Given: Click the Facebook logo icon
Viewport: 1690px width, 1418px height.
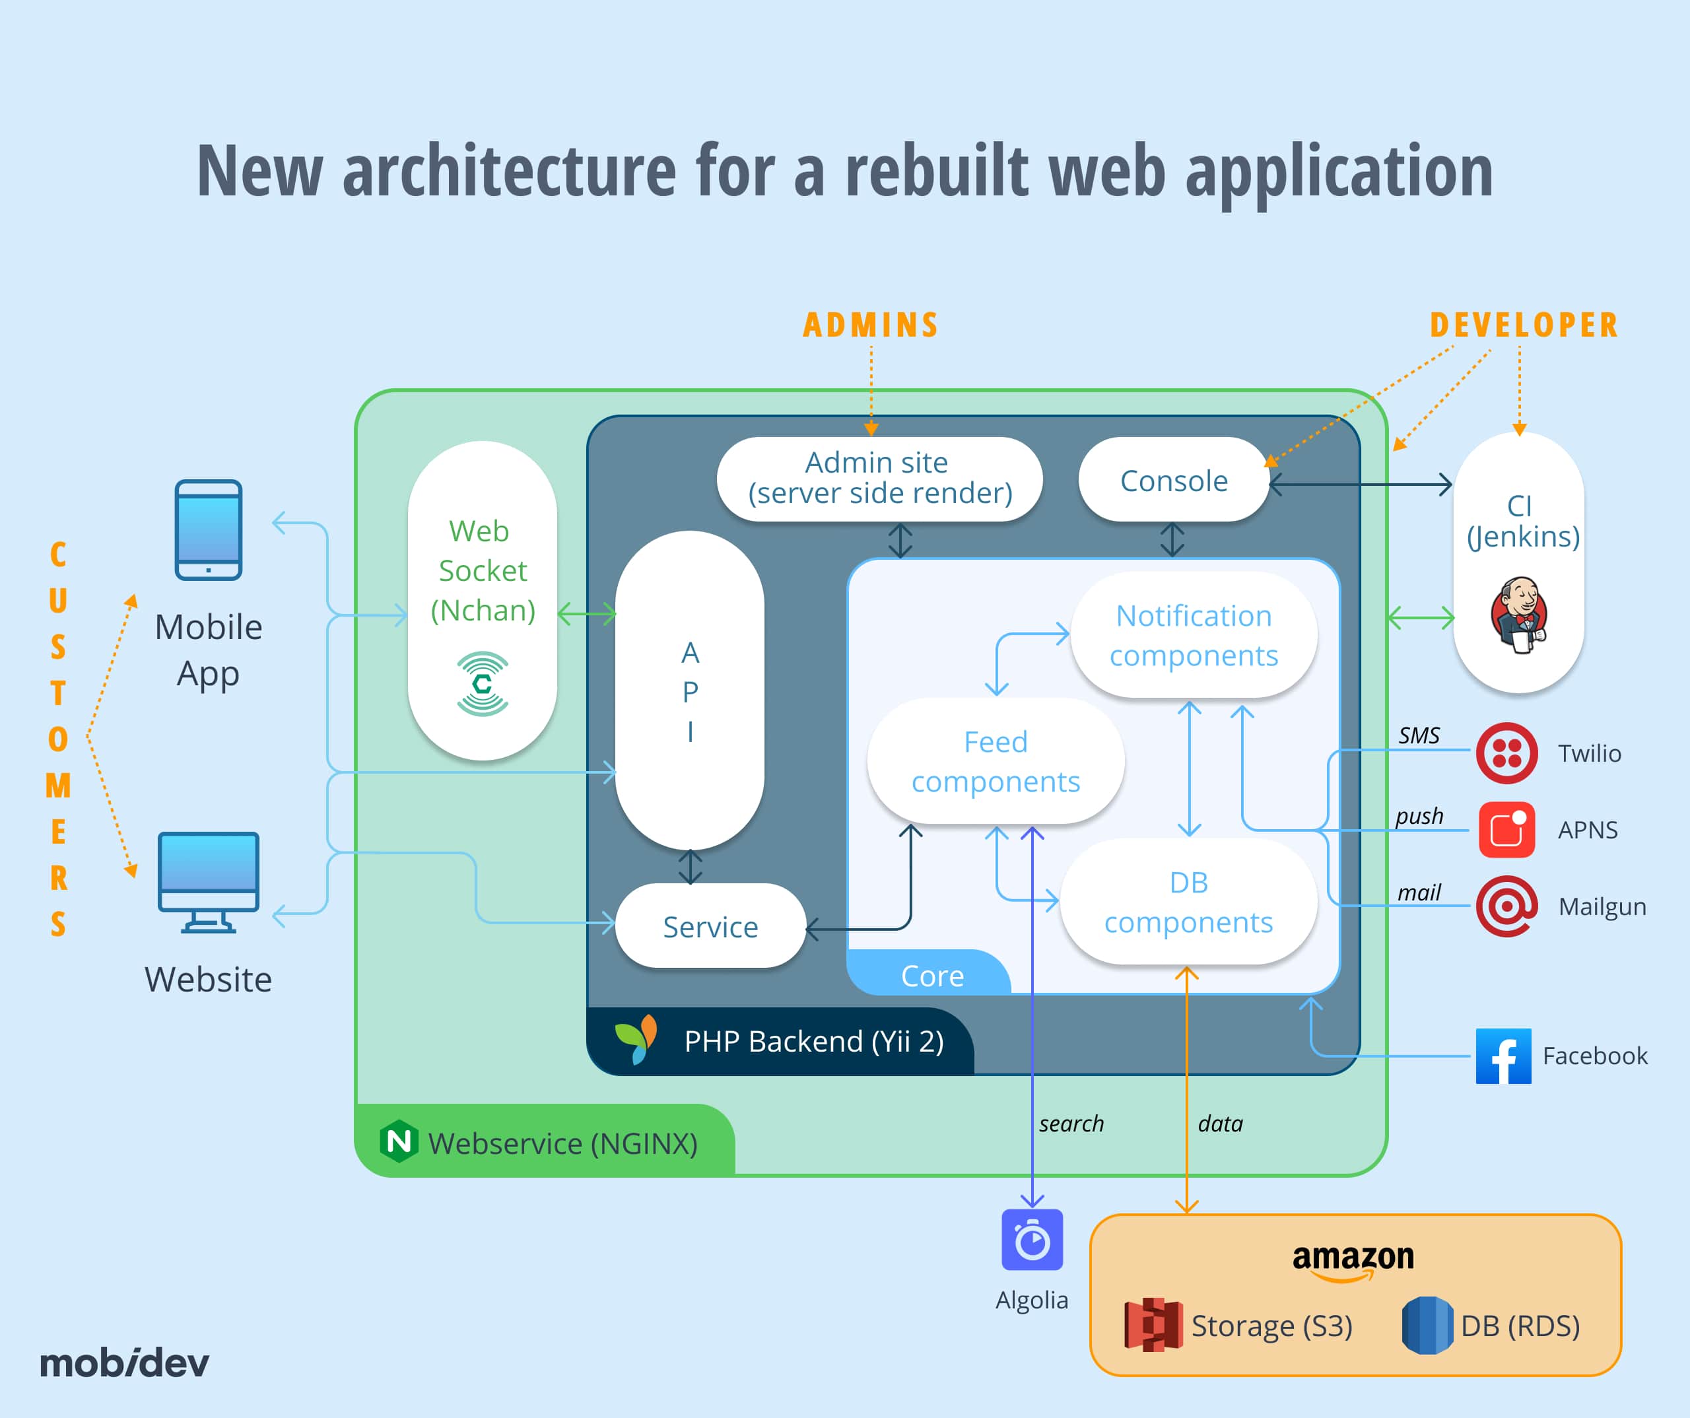Looking at the screenshot, I should 1503,1056.
